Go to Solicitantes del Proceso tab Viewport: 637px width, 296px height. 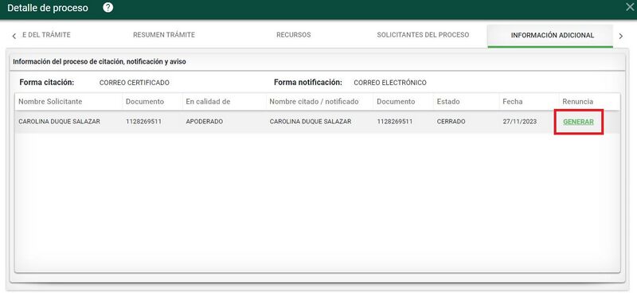[423, 35]
